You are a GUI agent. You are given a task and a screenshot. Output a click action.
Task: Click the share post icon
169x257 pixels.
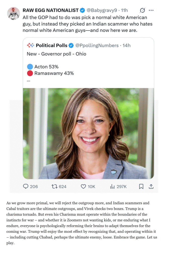151,186
